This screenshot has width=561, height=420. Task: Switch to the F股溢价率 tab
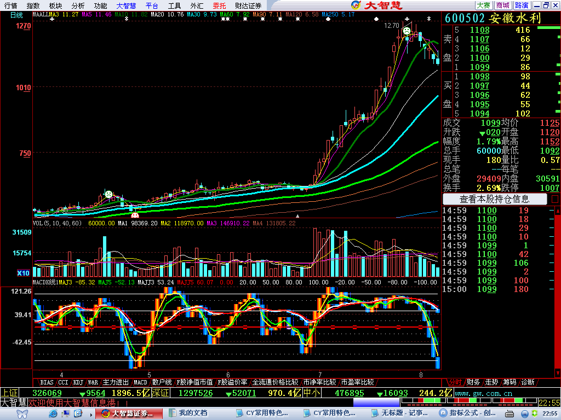point(232,382)
